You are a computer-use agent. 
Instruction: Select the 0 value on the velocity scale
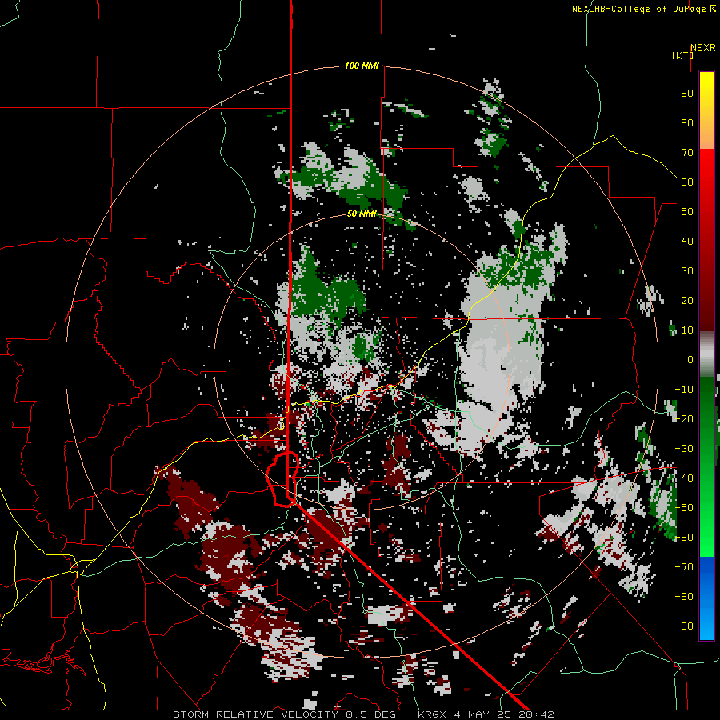(690, 359)
